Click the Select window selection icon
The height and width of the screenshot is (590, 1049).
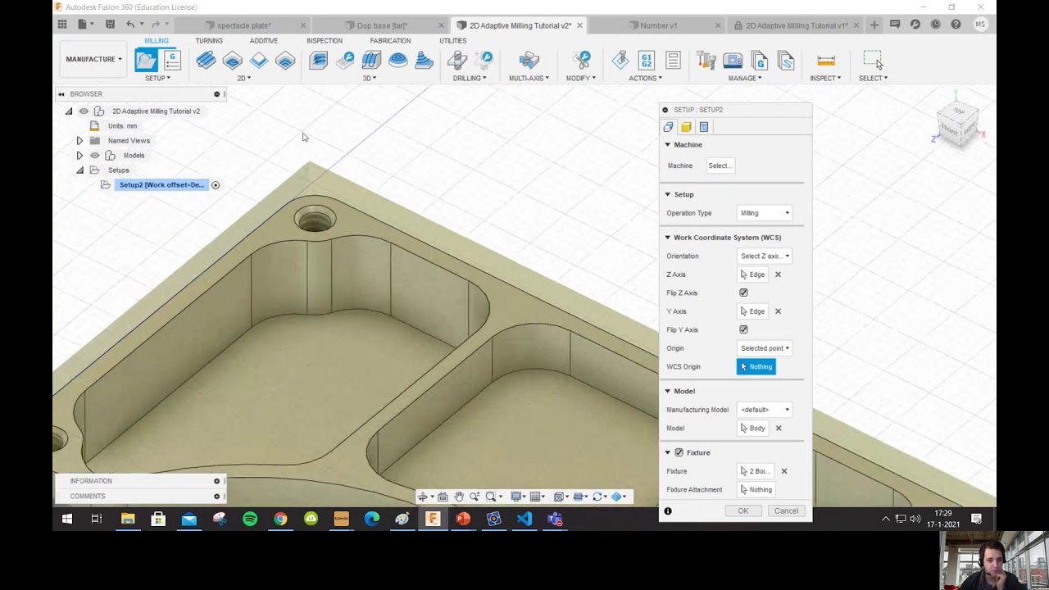873,60
